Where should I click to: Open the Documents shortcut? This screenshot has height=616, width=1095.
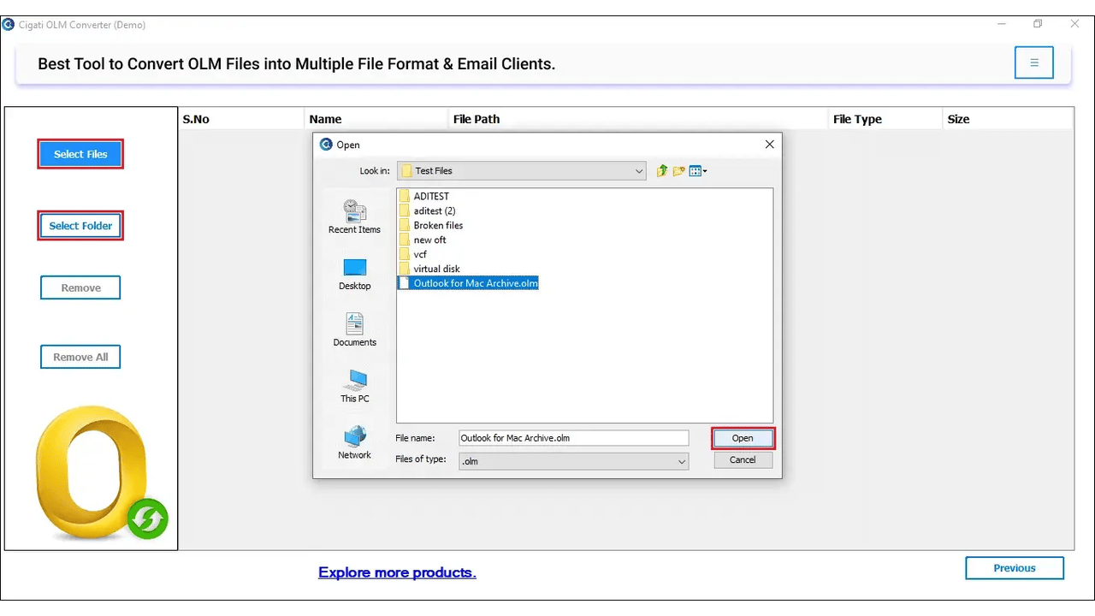click(x=354, y=330)
